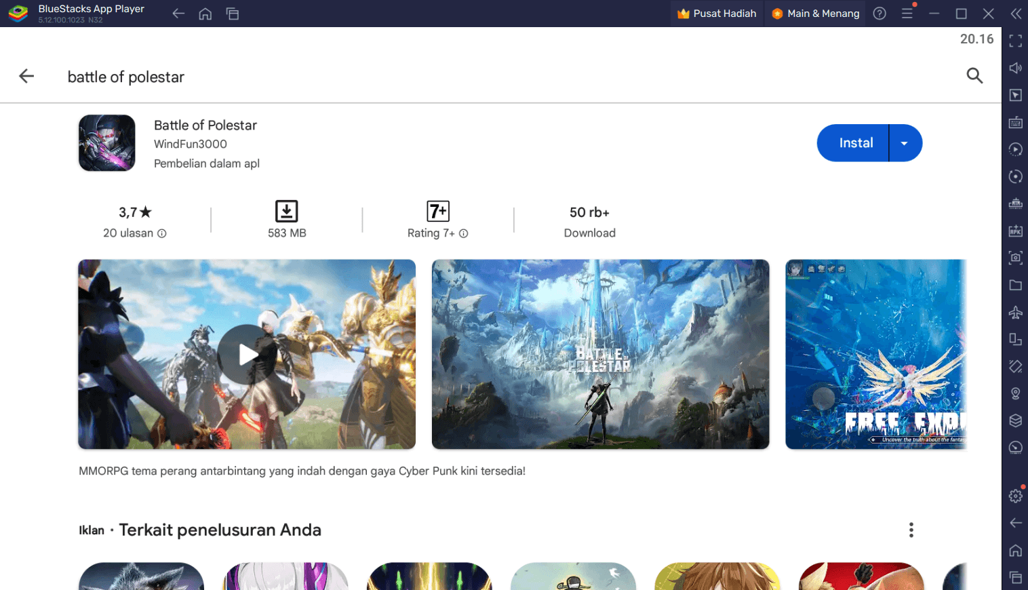
Task: Toggle eco mode gauge icon in sidebar
Action: coord(1015,448)
